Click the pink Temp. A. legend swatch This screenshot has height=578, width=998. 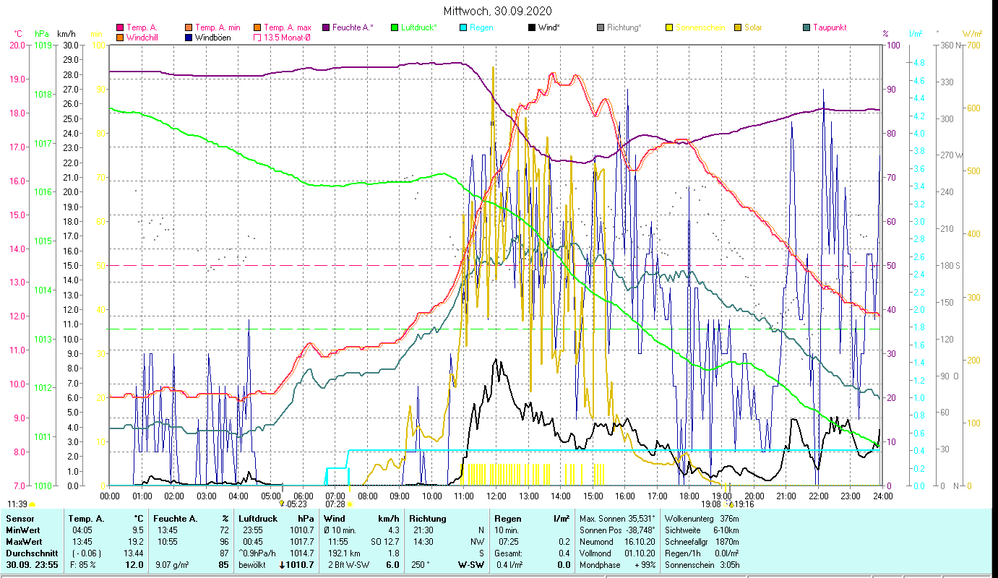pos(120,27)
